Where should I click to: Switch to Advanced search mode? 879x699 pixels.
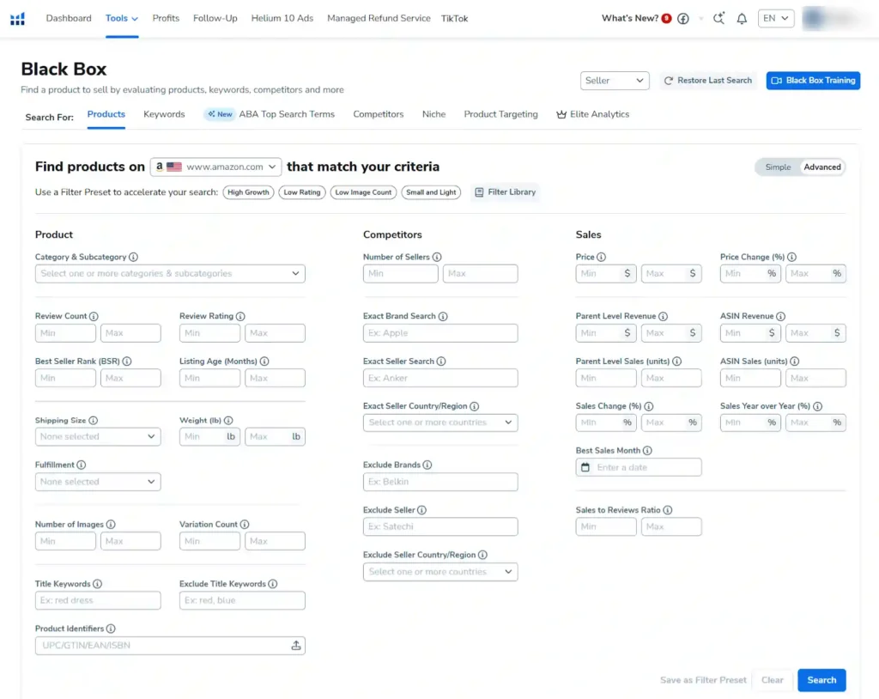tap(821, 167)
